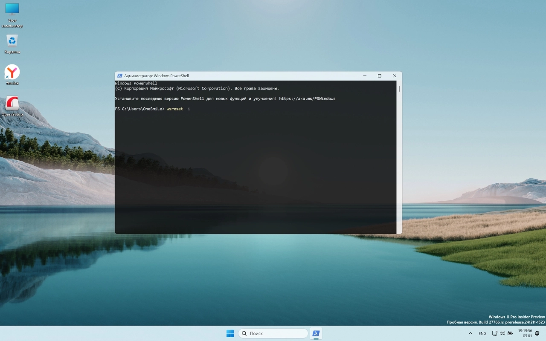Open the clock and date flyout
The width and height of the screenshot is (546, 341).
coord(525,333)
